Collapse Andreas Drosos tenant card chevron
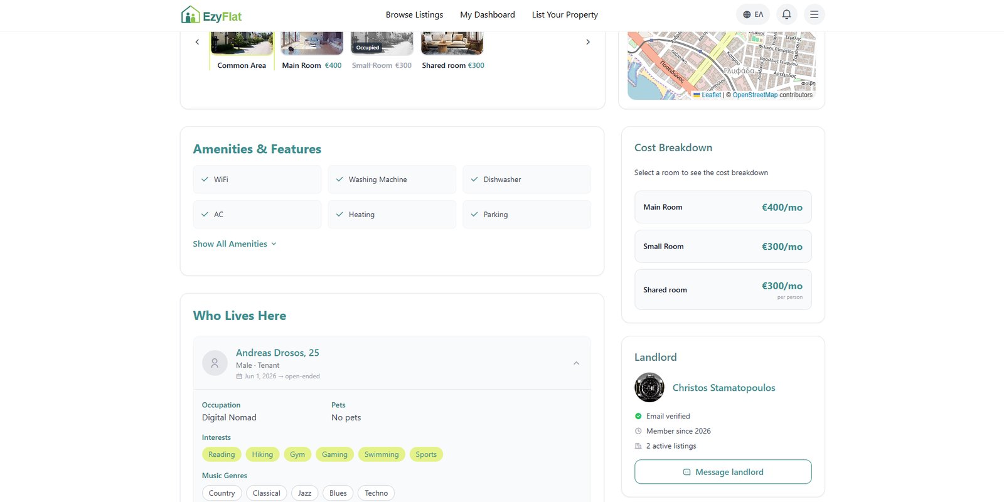The width and height of the screenshot is (1004, 502). tap(576, 363)
